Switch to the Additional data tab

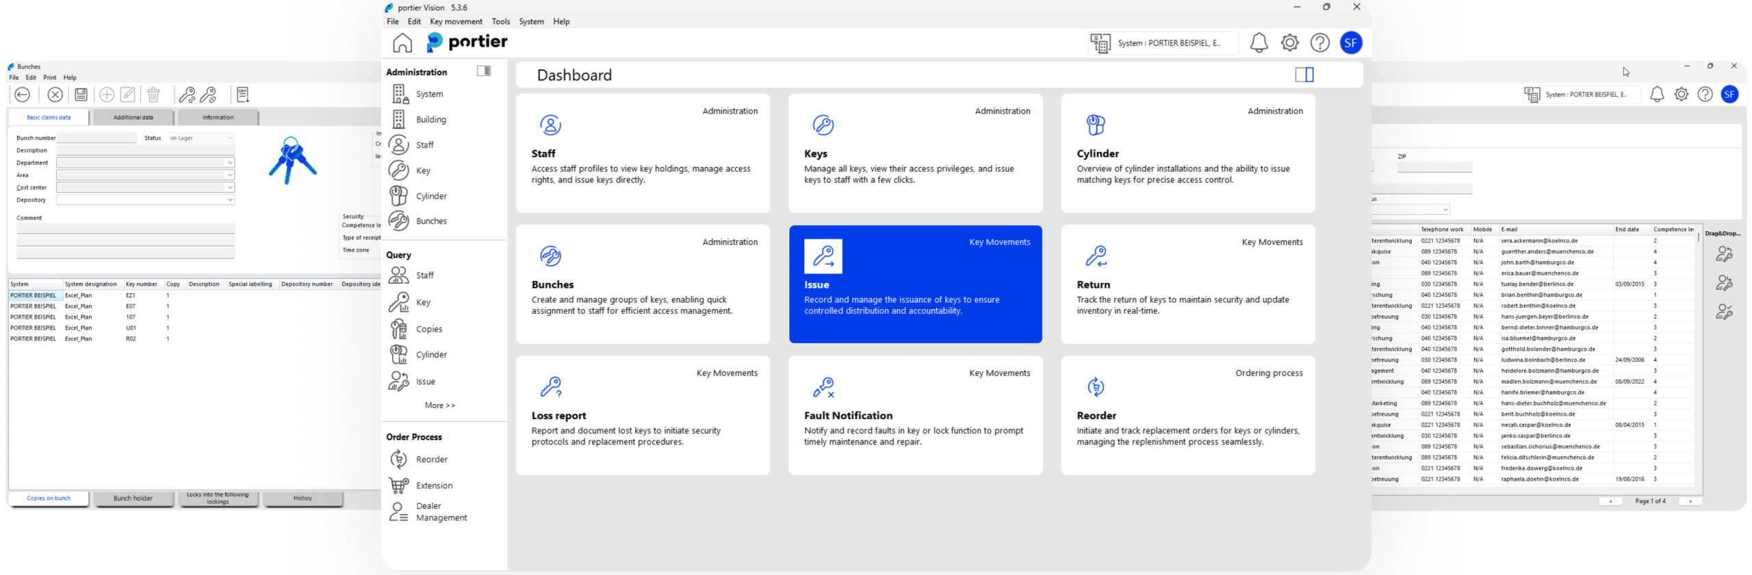pyautogui.click(x=133, y=118)
